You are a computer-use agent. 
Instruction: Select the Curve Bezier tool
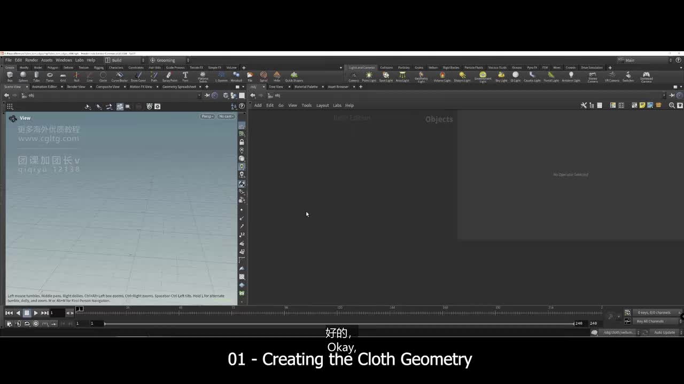coord(119,77)
